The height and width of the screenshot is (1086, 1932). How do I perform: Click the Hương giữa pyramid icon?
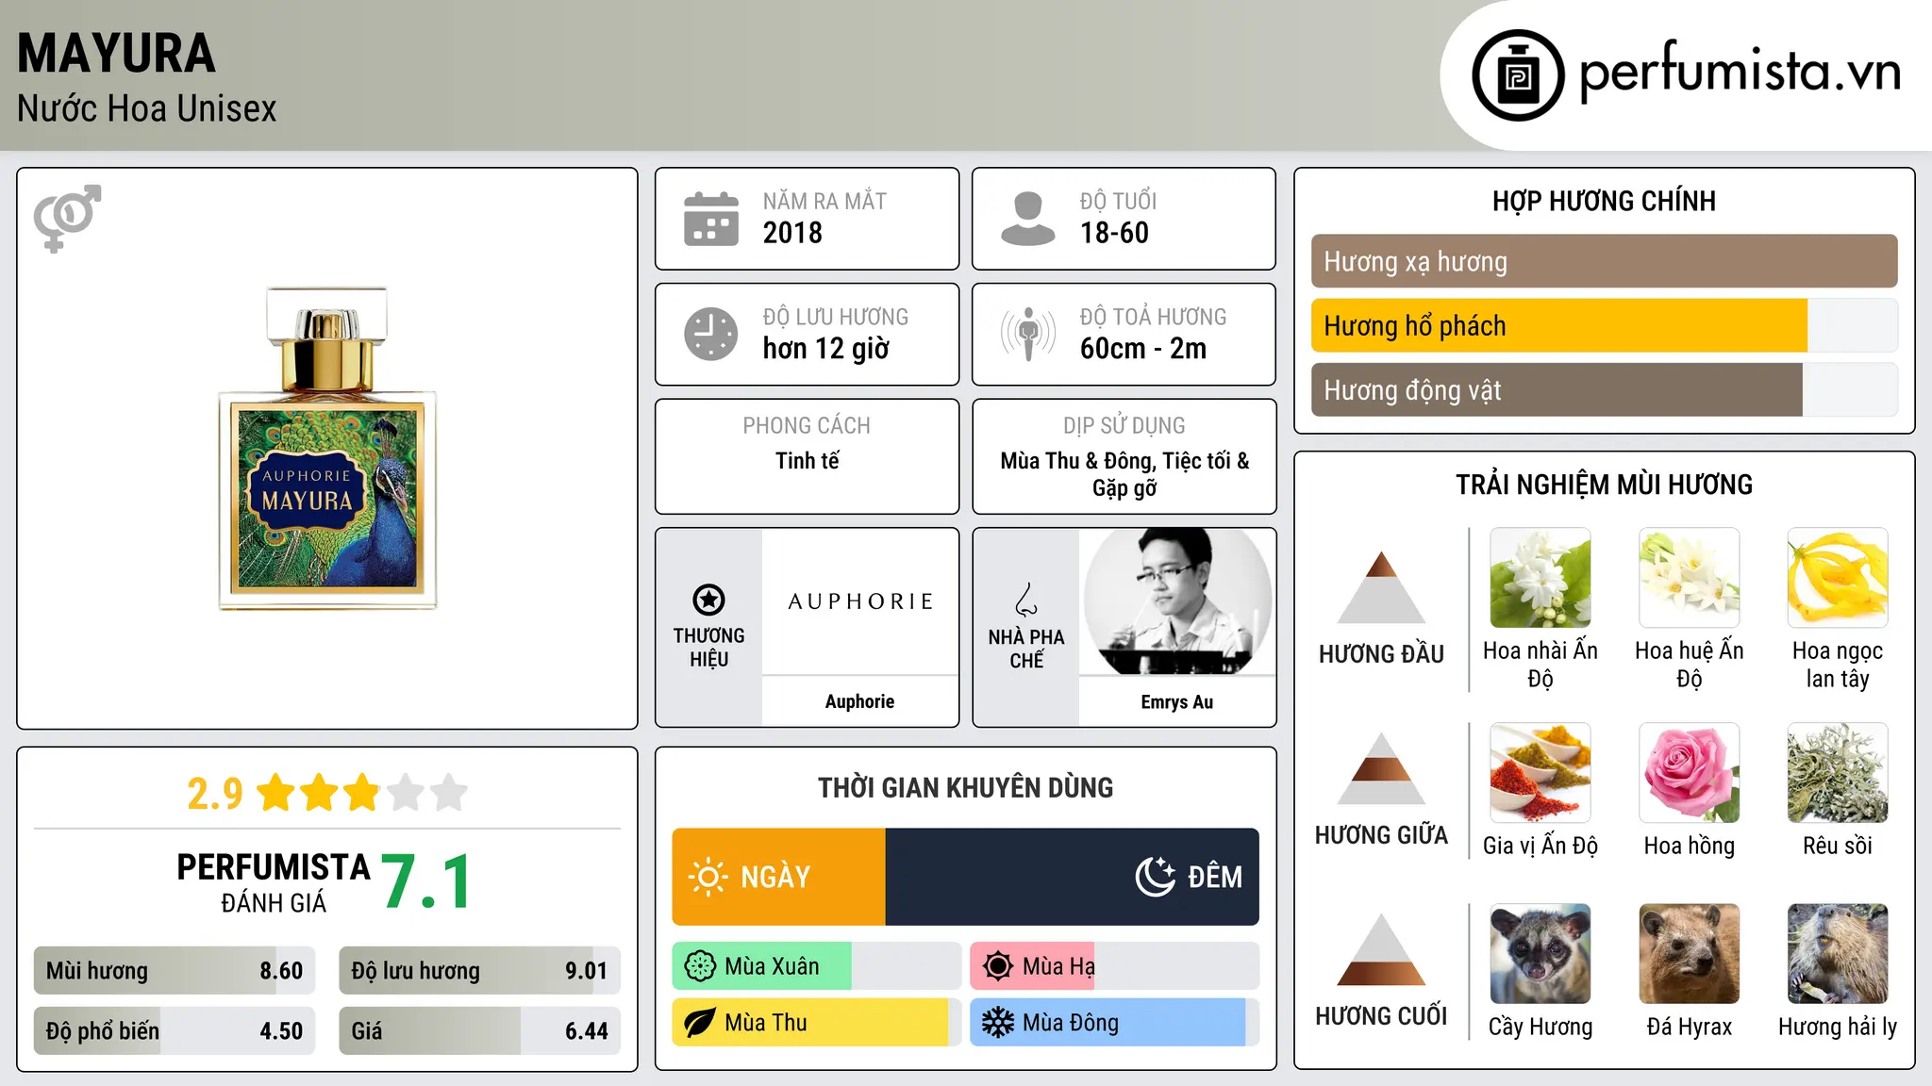point(1381,768)
